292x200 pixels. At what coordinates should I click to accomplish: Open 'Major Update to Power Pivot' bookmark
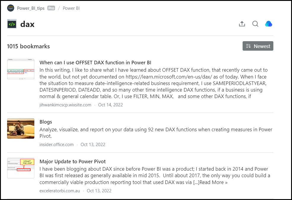pos(72,161)
